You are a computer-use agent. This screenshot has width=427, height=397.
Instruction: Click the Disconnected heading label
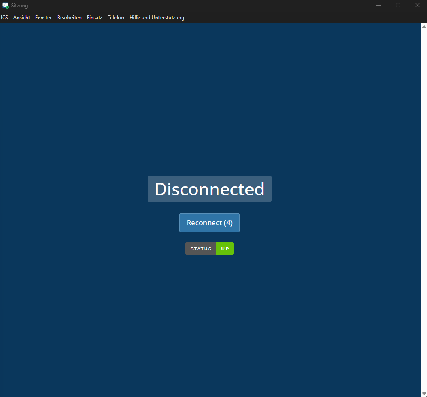point(209,189)
